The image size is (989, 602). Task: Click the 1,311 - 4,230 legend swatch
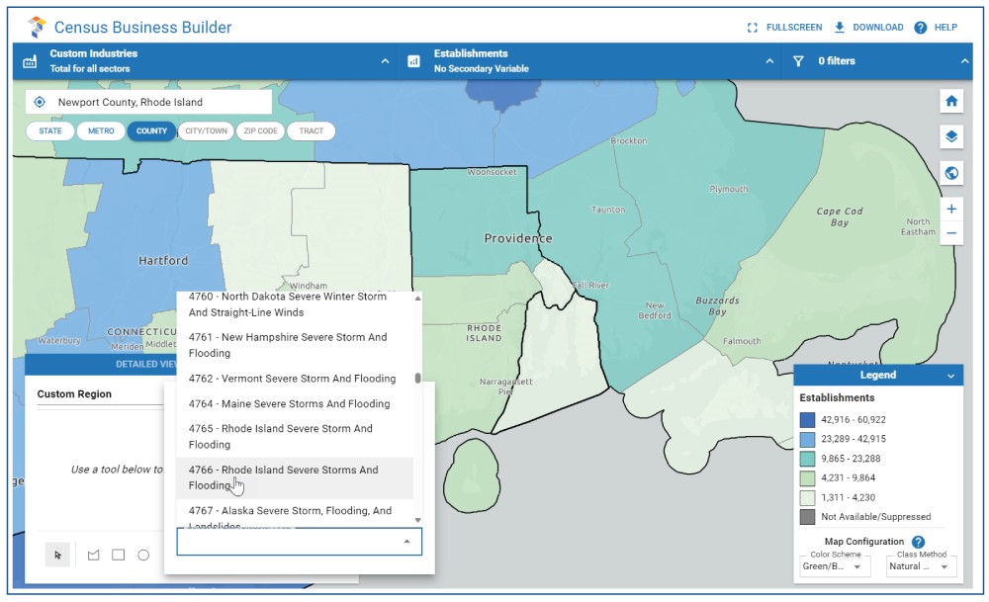[807, 498]
